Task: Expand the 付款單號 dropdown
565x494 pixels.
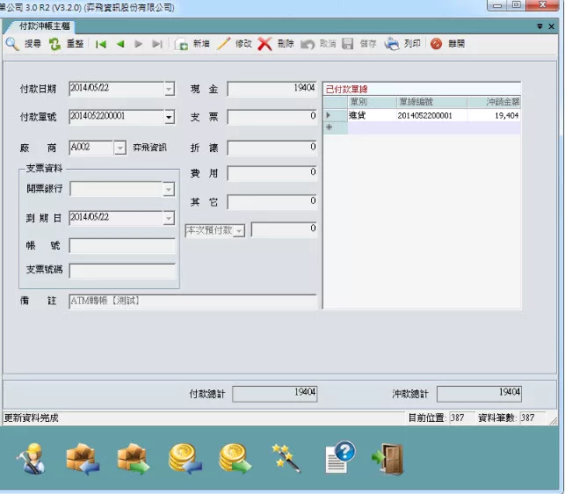Action: point(169,117)
